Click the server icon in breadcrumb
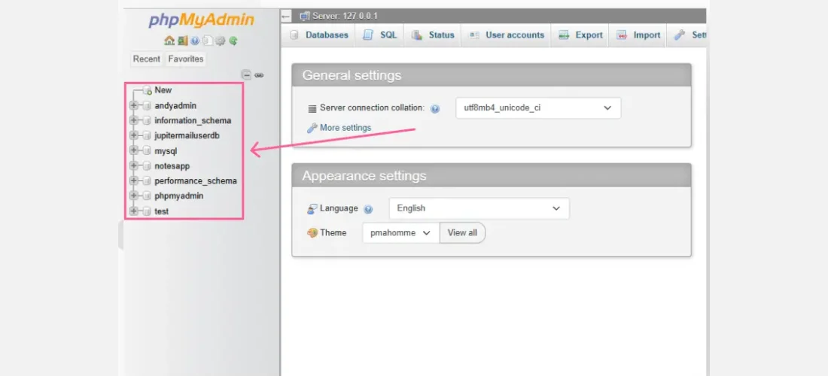The height and width of the screenshot is (376, 828). click(305, 17)
